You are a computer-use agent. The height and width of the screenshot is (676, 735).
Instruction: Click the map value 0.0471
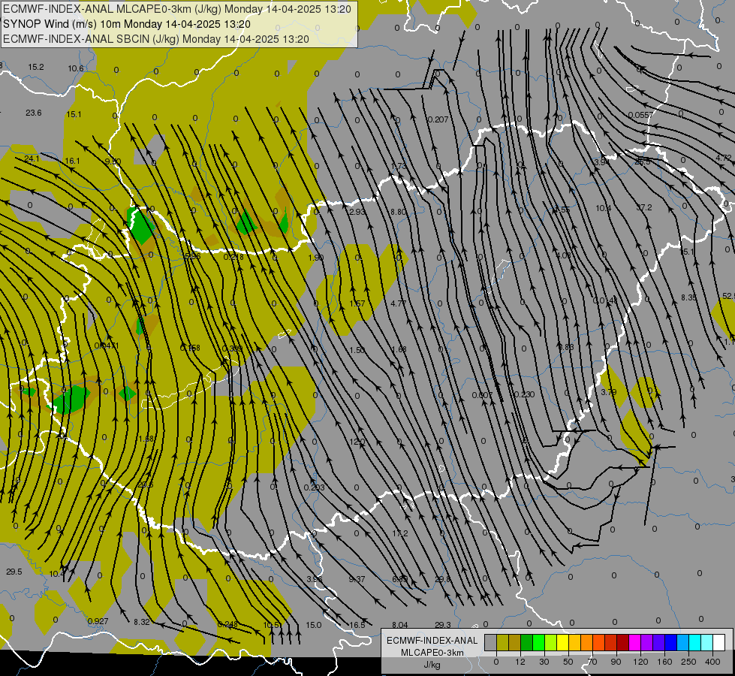pos(107,346)
